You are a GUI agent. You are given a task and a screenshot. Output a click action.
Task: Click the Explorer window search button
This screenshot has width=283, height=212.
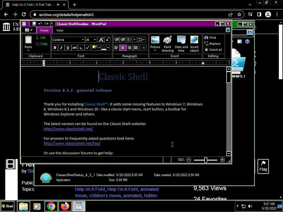(x=250, y=32)
